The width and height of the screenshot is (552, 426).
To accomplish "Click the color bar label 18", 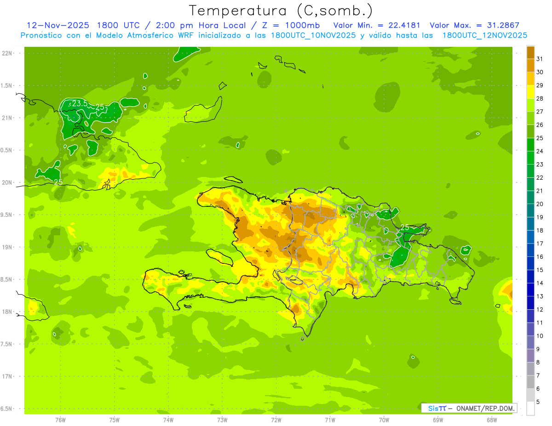I will pos(540,230).
